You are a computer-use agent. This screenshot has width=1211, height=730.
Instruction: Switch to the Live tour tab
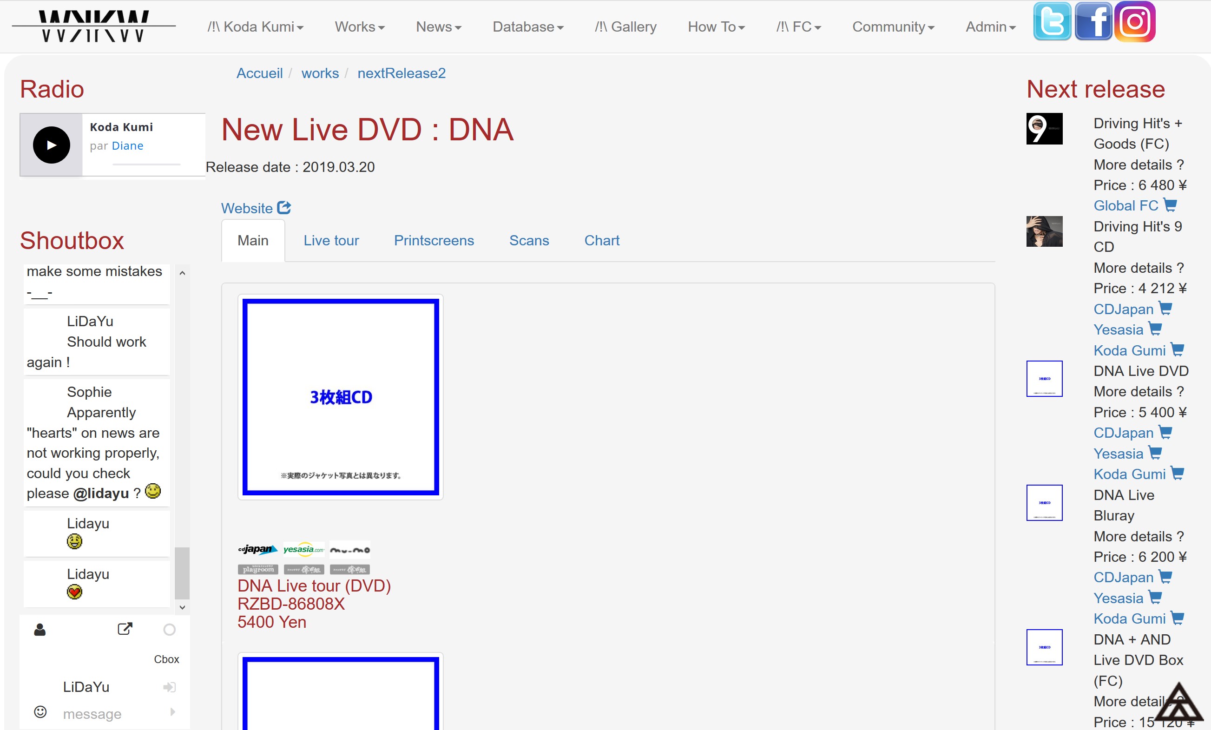click(x=331, y=240)
